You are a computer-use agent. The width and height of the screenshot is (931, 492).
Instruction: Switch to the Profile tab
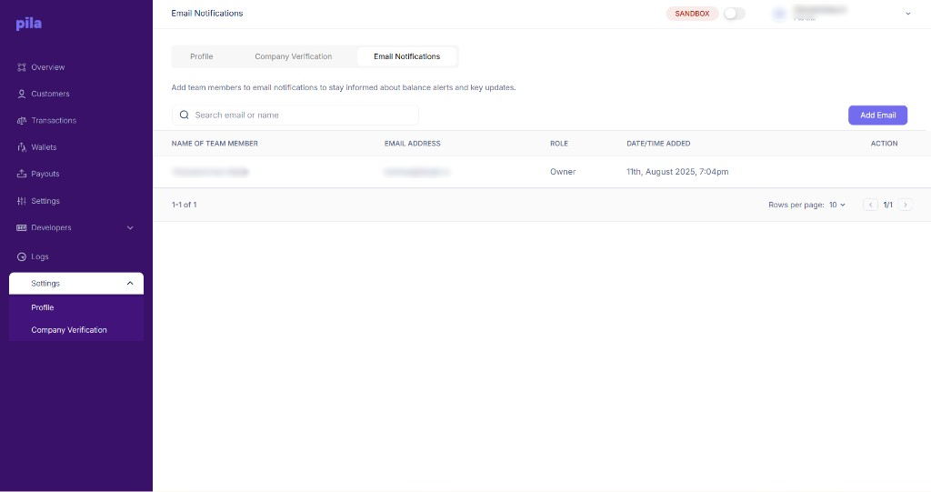[201, 56]
